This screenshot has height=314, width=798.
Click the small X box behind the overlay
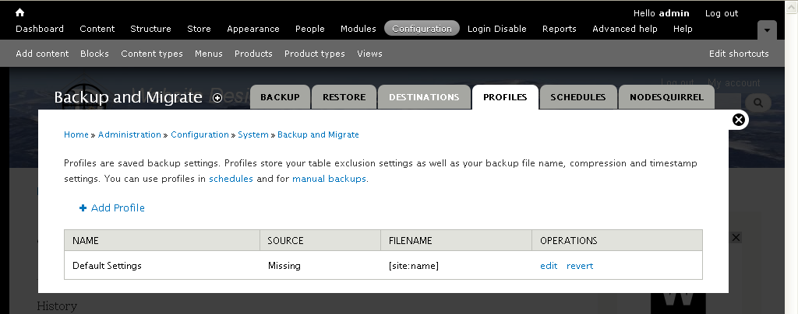(736, 237)
